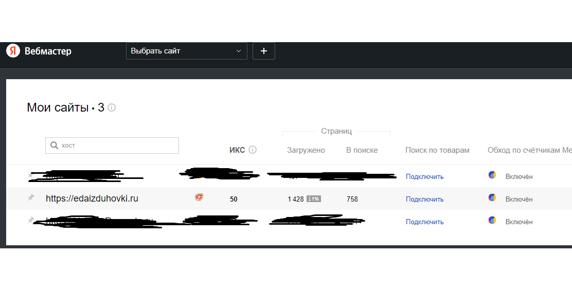Click Metrica icon in edaizduhovki.ru row
Viewport: 572px width, 290px height.
coord(492,198)
